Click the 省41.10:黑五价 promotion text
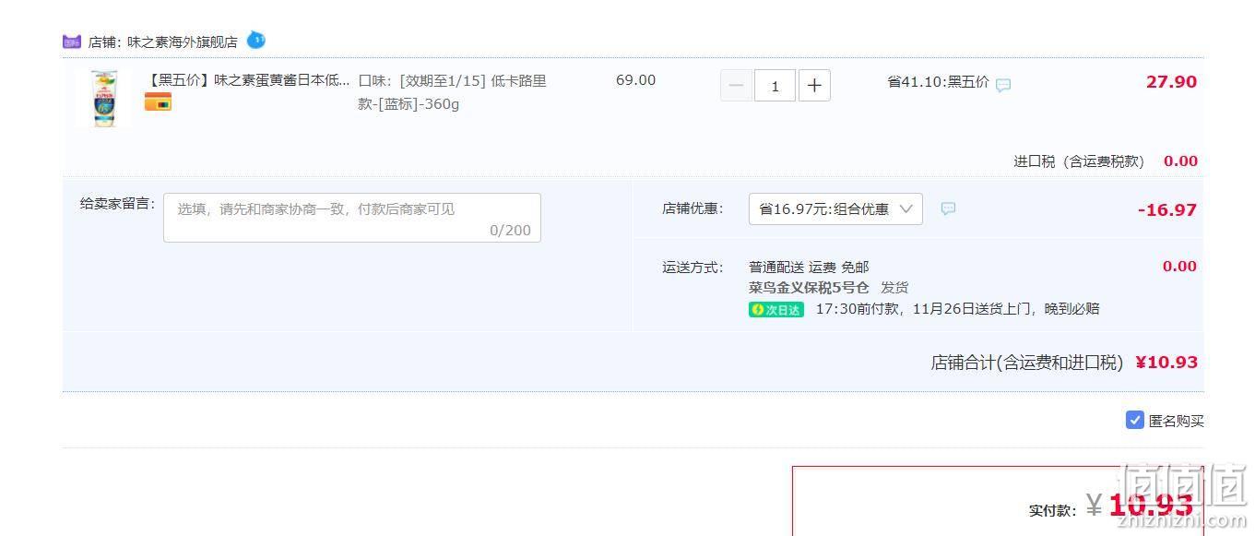The width and height of the screenshot is (1255, 536). coord(938,82)
